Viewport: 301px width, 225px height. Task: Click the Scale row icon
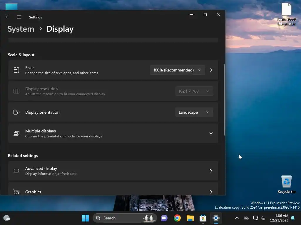(x=16, y=70)
